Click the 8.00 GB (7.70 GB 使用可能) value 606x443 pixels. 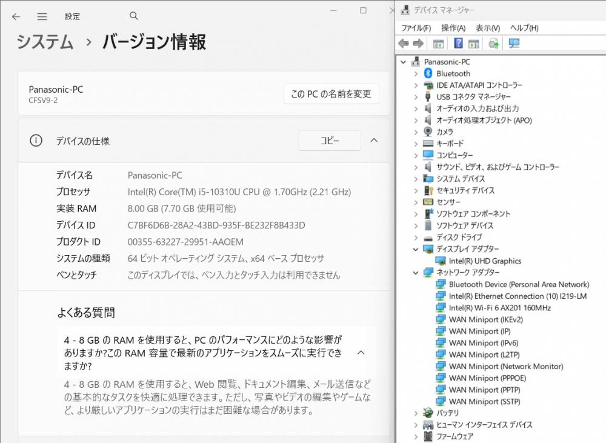182,208
